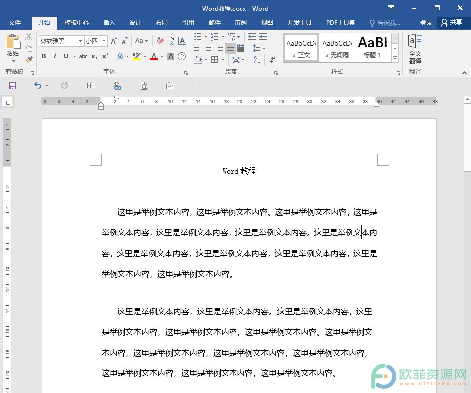The width and height of the screenshot is (471, 393).
Task: Switch to the 审阅 tab
Action: pos(241,23)
